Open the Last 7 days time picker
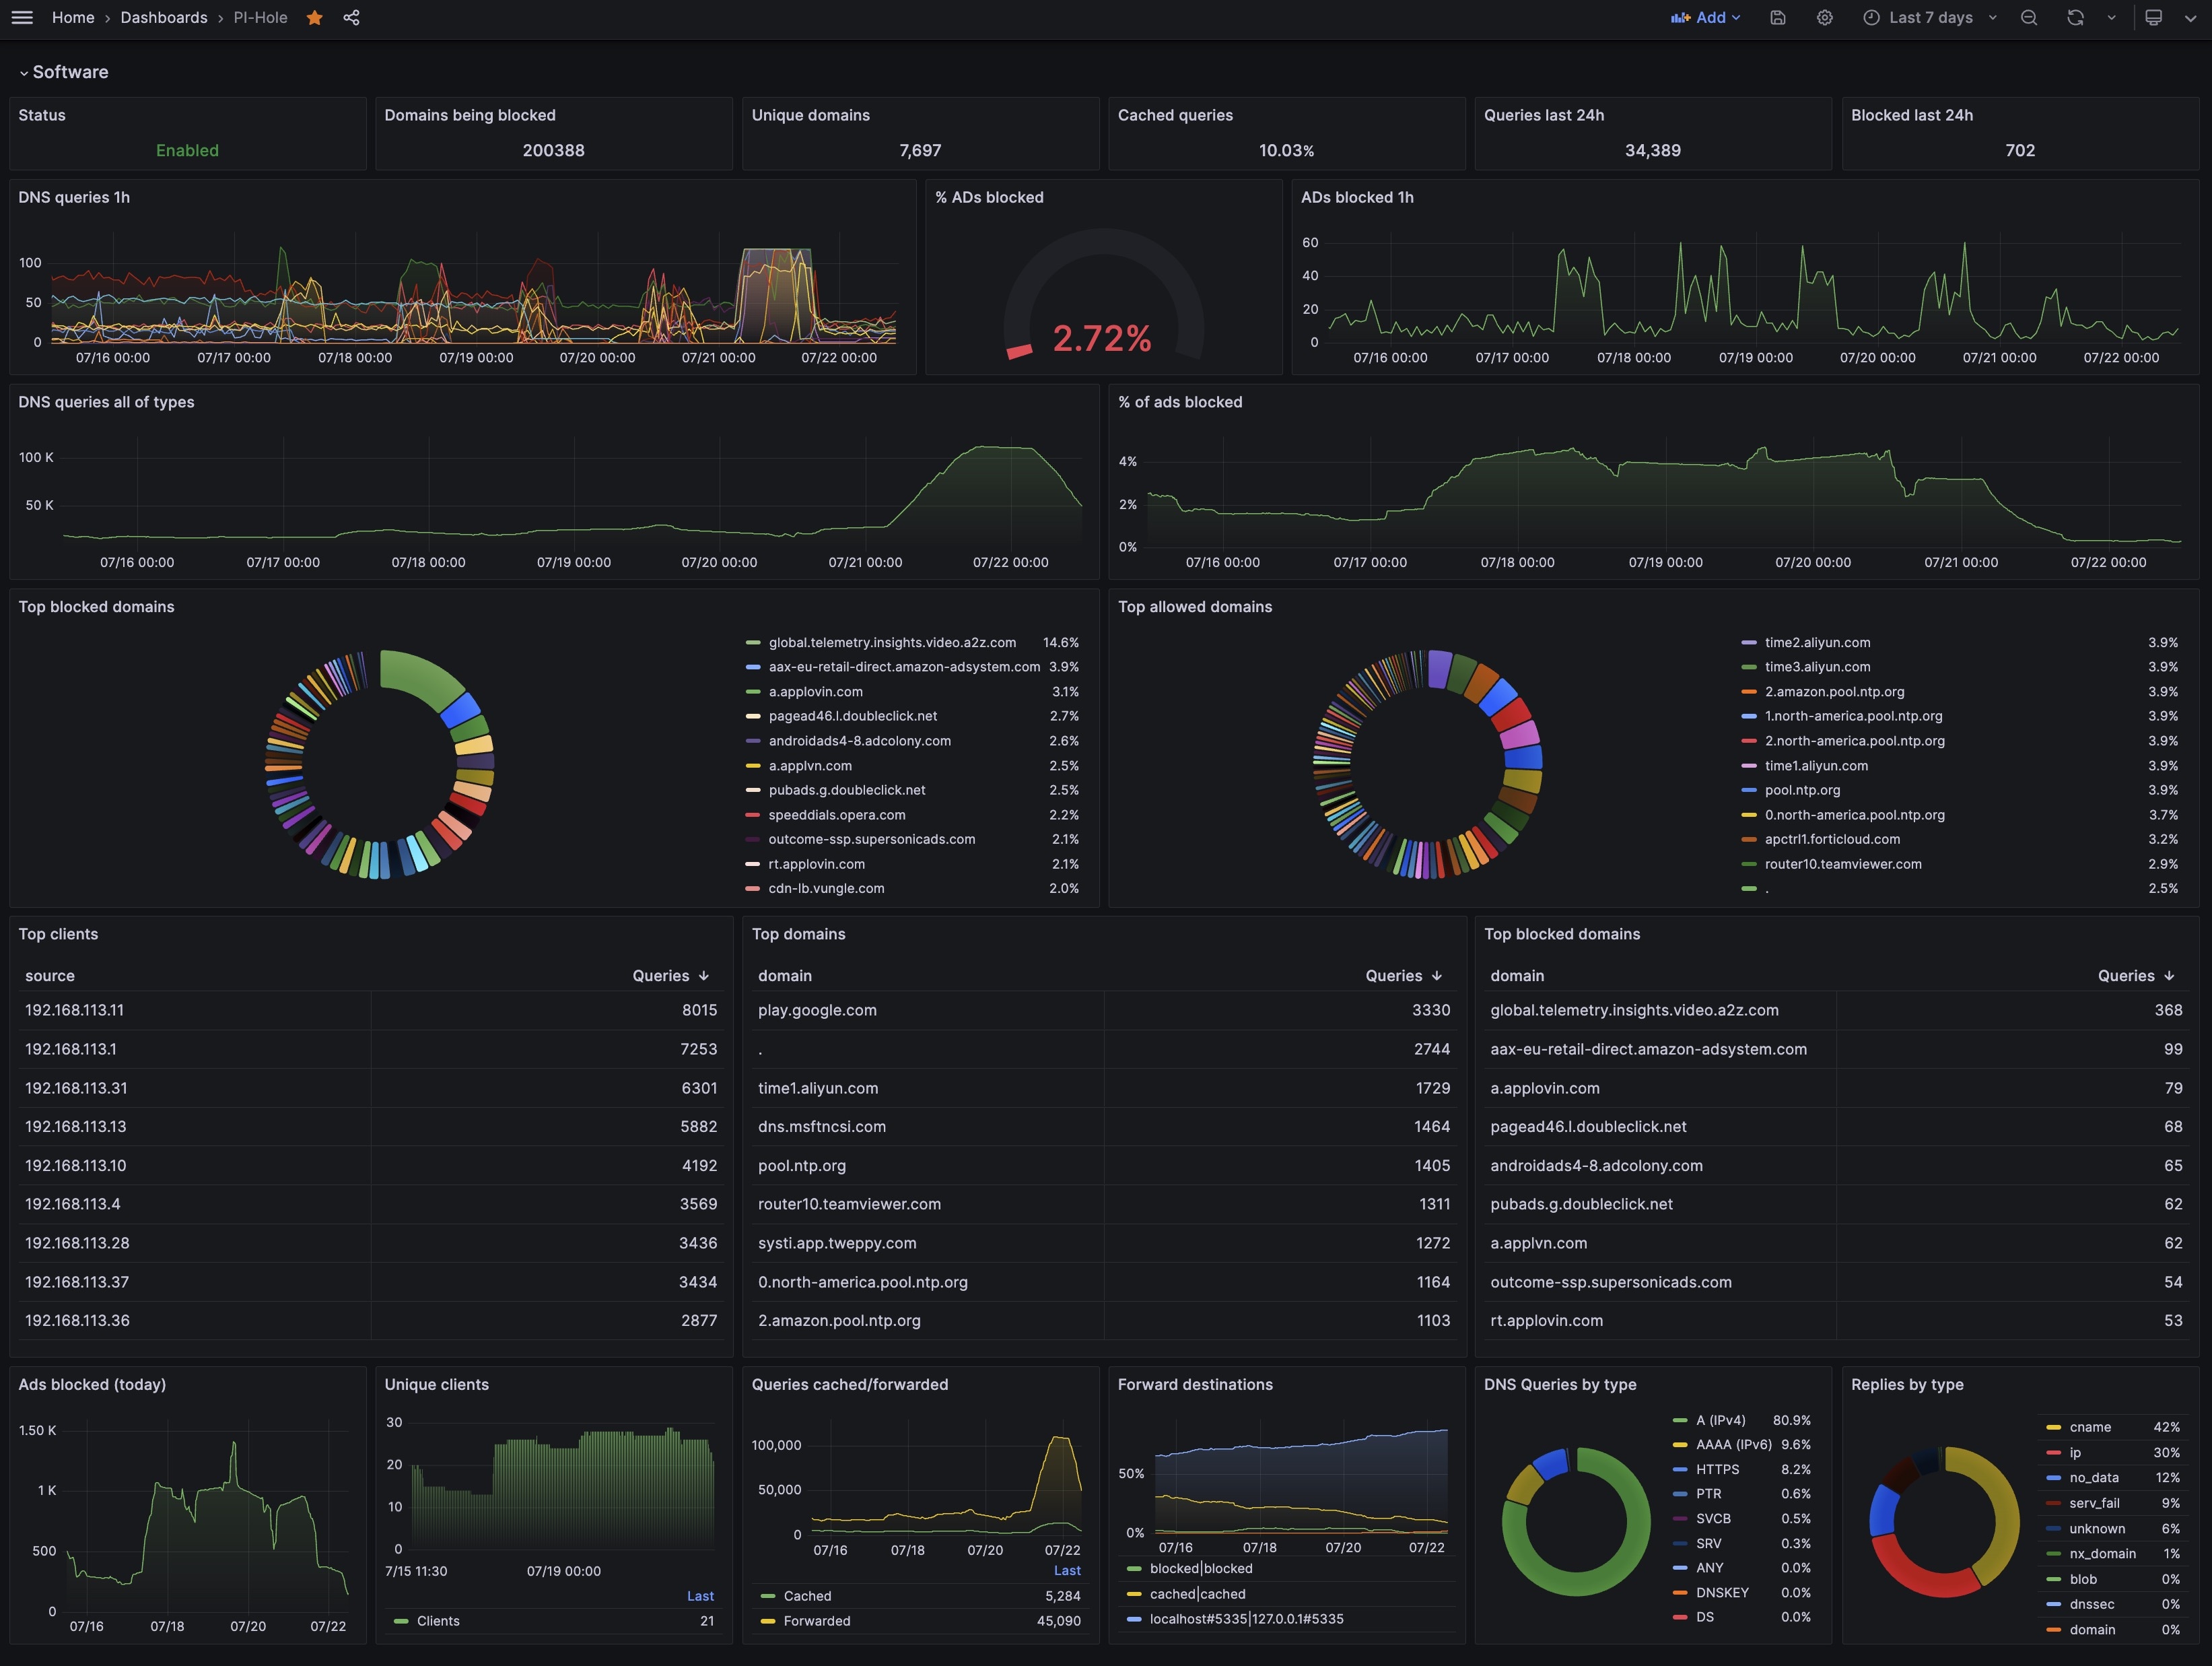Viewport: 2212px width, 1666px height. coord(1930,17)
